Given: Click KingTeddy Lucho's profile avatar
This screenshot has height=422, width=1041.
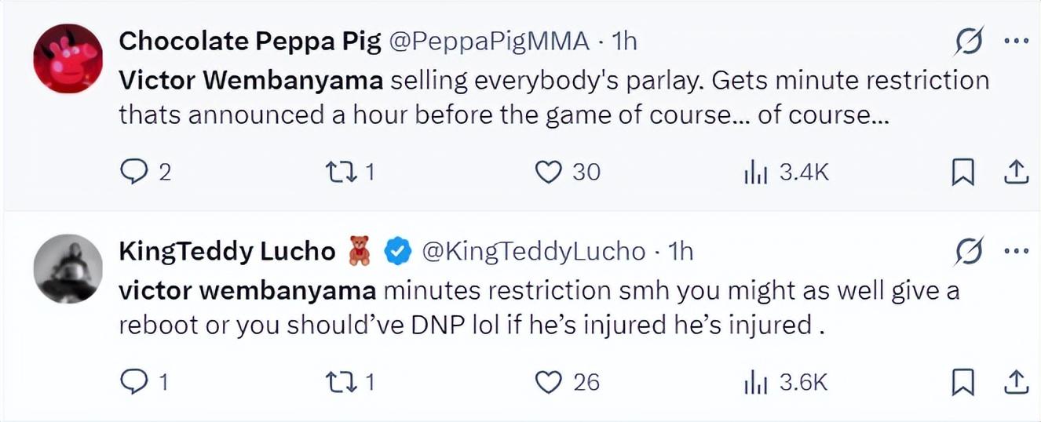Looking at the screenshot, I should click(x=68, y=268).
